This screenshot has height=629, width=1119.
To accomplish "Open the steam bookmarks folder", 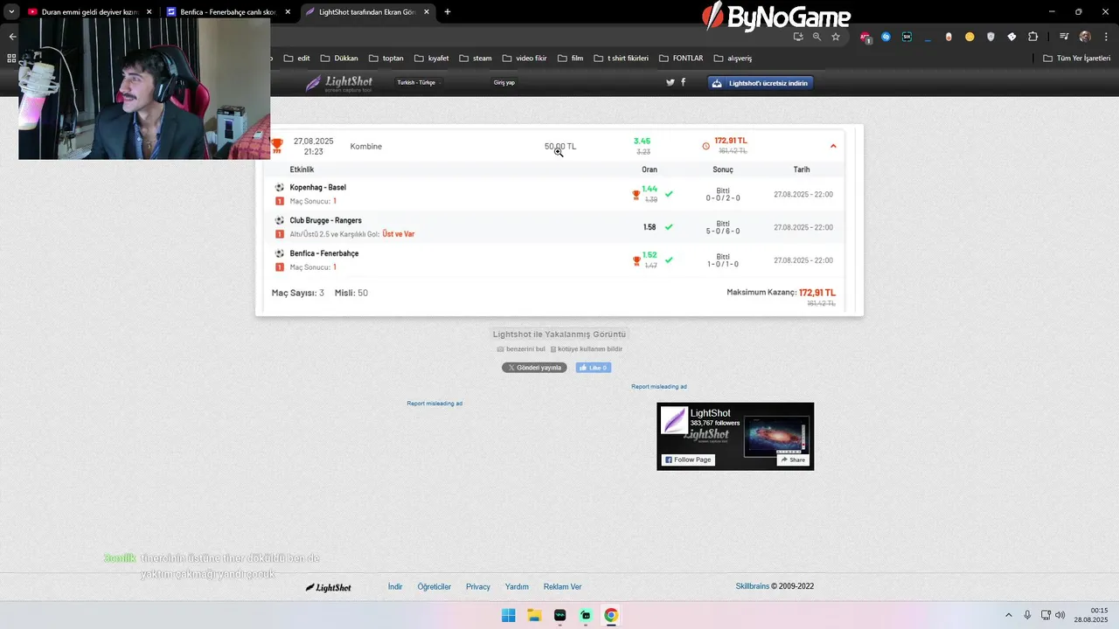I will 476,58.
